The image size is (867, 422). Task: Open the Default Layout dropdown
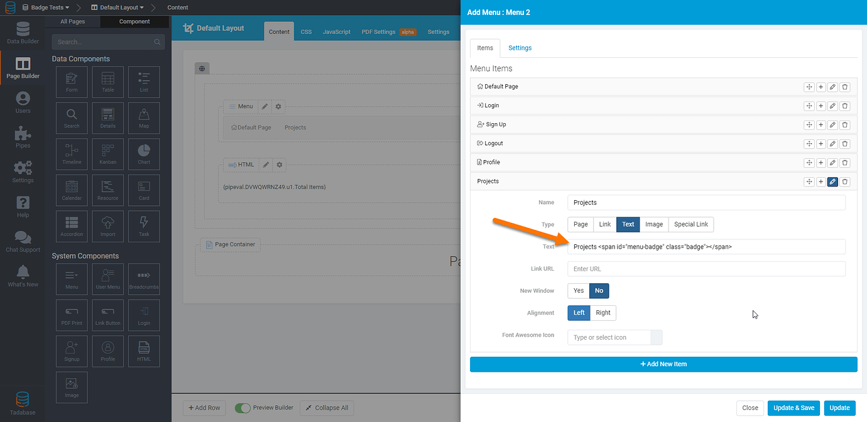click(119, 8)
